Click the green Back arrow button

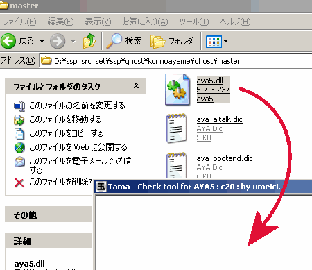[x=8, y=41]
